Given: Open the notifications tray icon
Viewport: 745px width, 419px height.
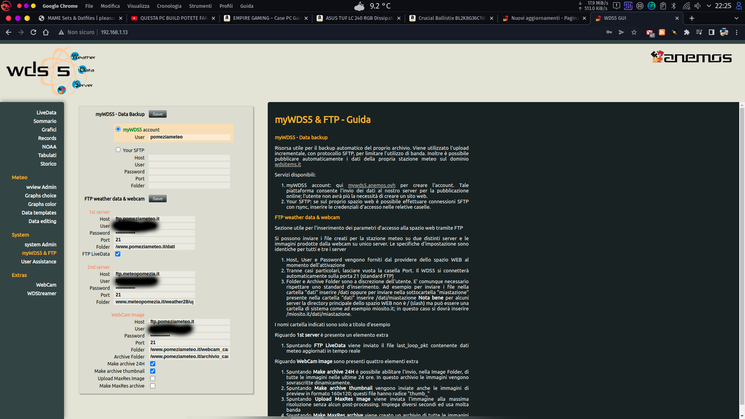Looking at the screenshot, I should click(616, 6).
